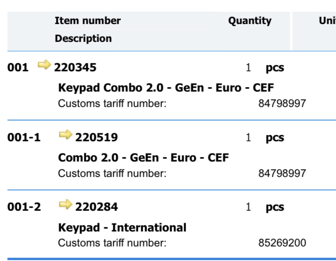Open item number 220345
Viewport: 336px width, 261px height.
coord(76,68)
